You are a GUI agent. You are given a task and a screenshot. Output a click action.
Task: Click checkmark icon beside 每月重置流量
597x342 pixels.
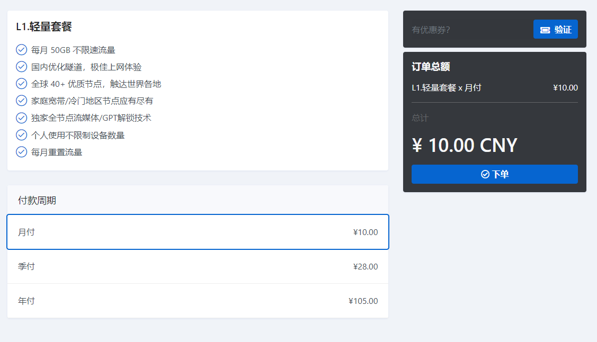tap(21, 152)
